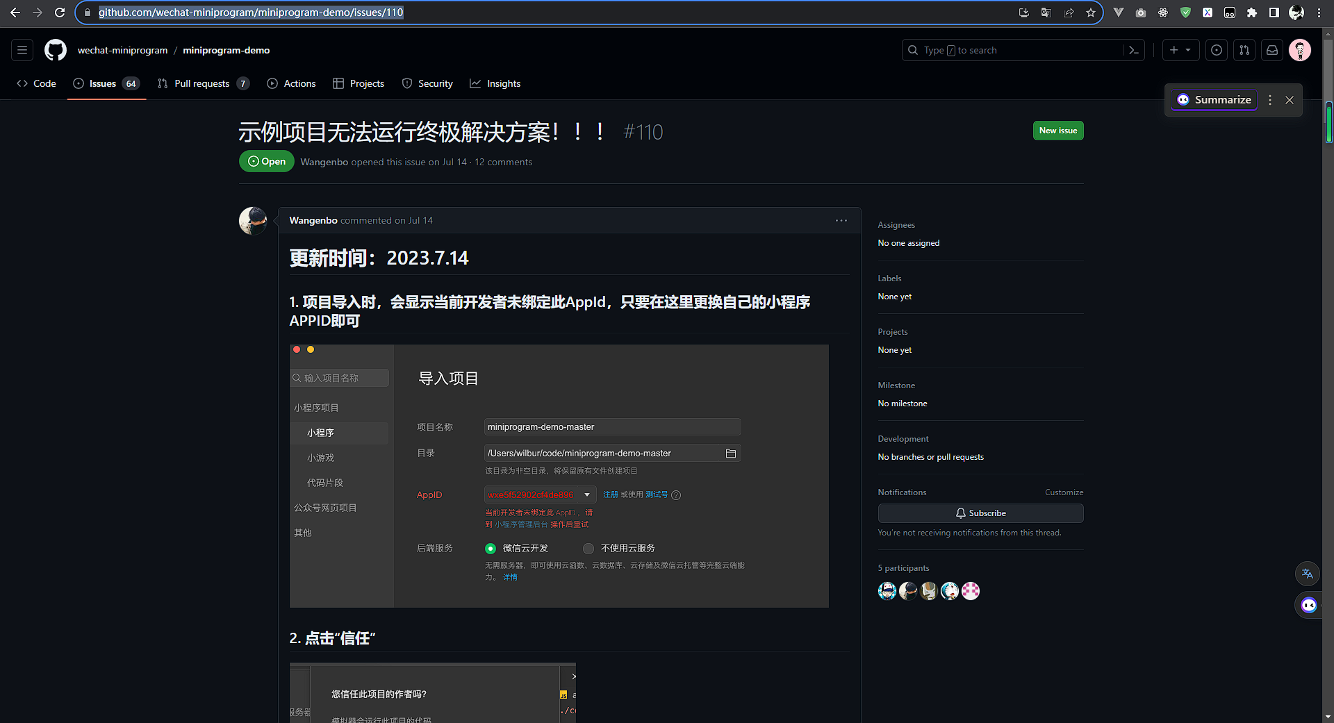Click the camera screenshot extension icon
1334x723 pixels.
(x=1141, y=13)
